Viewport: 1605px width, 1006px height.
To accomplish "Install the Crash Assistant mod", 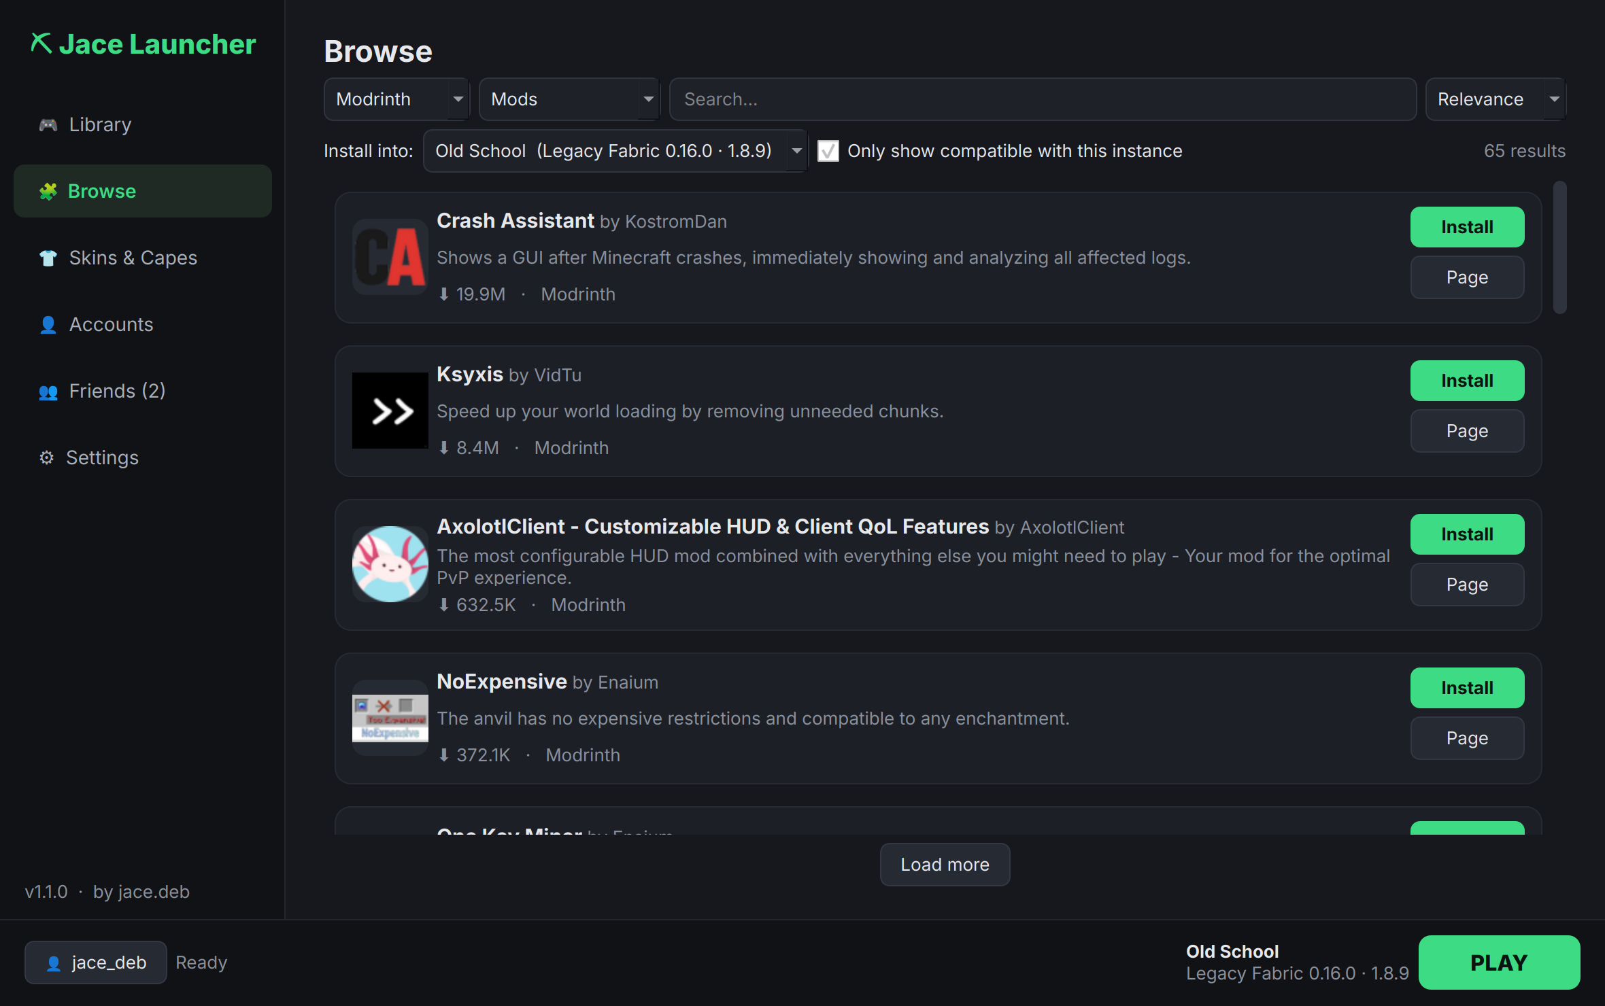I will point(1467,227).
